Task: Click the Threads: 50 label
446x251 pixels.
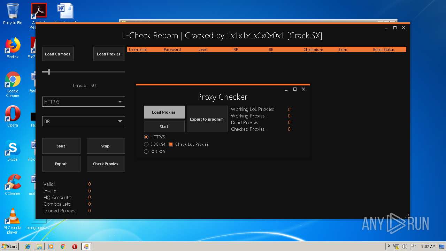Action: tap(84, 85)
